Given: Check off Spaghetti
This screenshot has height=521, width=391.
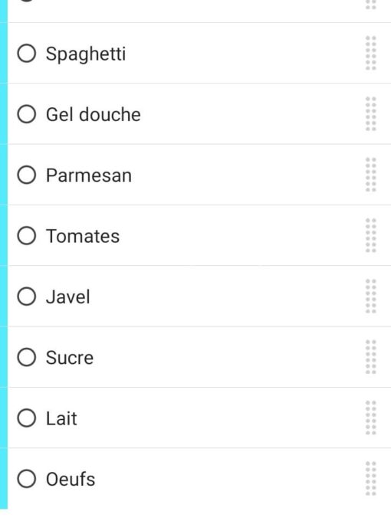Looking at the screenshot, I should pyautogui.click(x=27, y=54).
